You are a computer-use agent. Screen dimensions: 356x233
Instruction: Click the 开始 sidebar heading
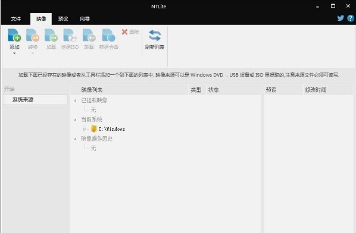(x=10, y=89)
